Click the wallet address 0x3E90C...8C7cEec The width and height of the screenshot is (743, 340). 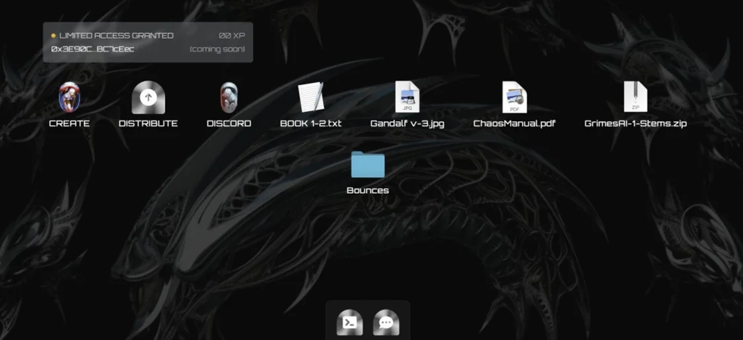click(93, 49)
